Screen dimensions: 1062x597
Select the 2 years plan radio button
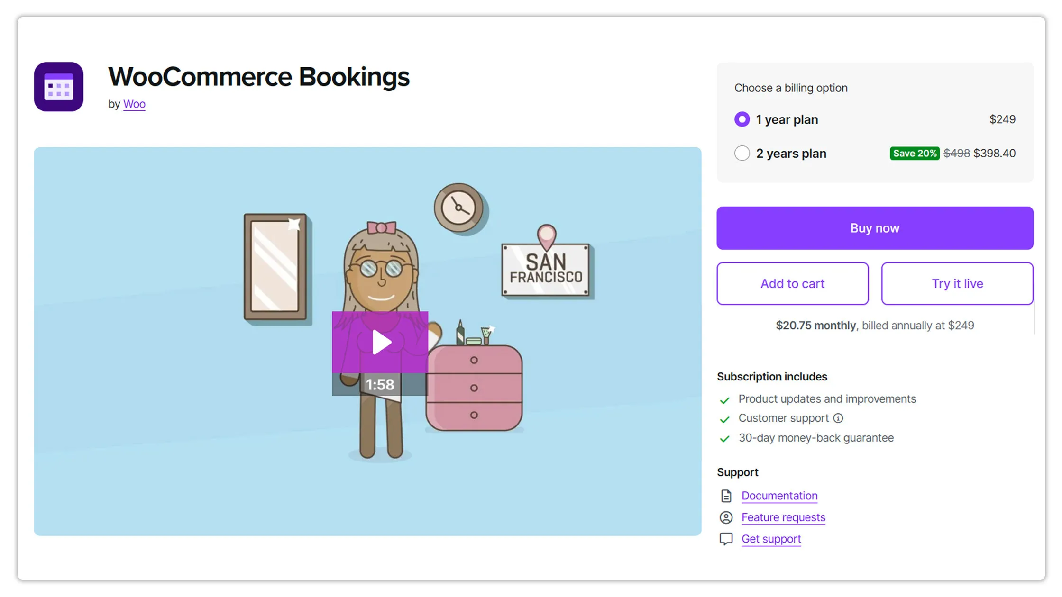pyautogui.click(x=742, y=153)
